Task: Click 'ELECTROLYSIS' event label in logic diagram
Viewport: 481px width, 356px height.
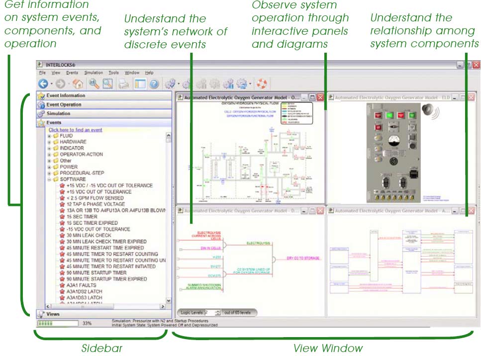Action: (258, 243)
